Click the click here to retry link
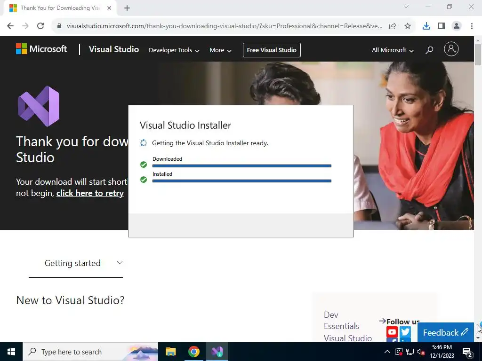 coord(90,193)
